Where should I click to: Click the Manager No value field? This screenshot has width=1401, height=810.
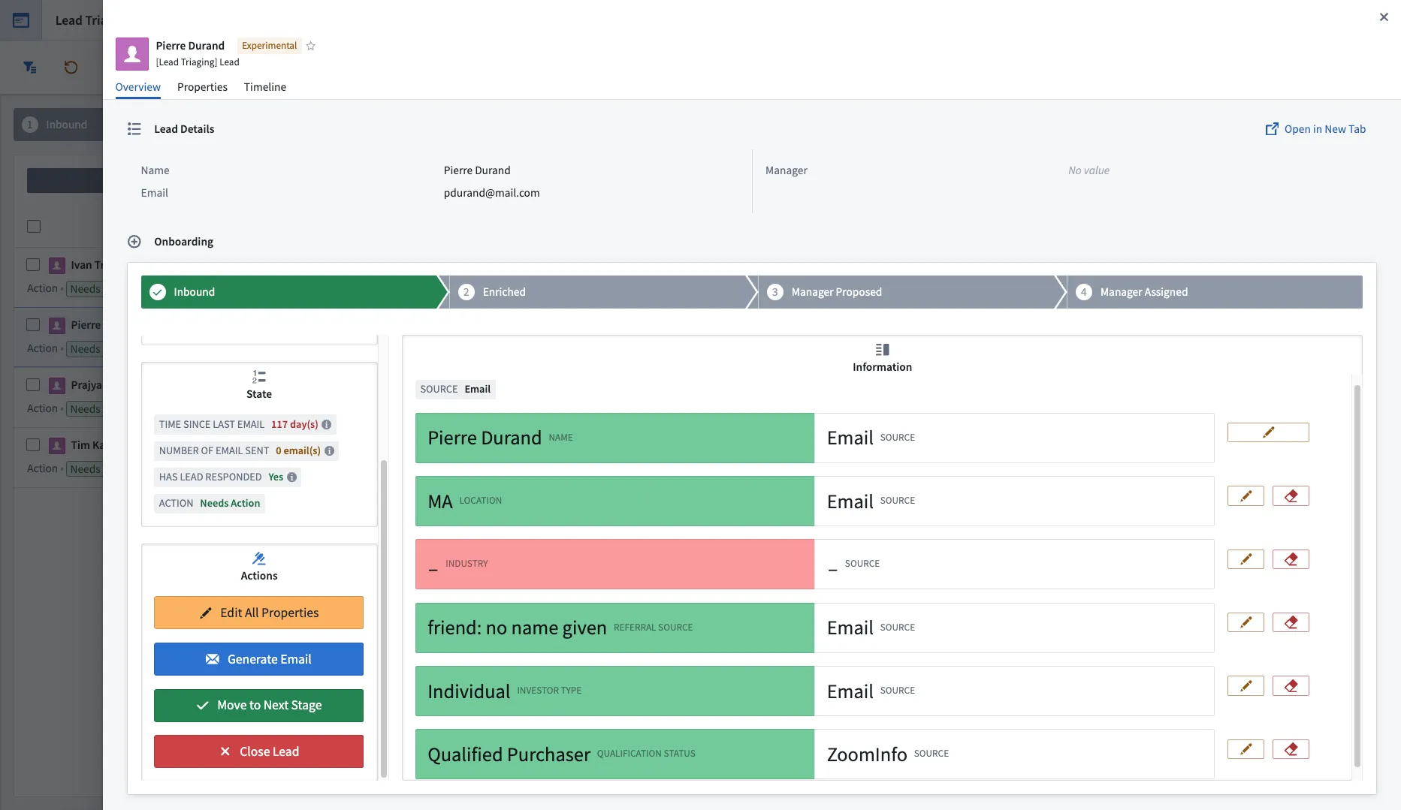[x=1088, y=170]
